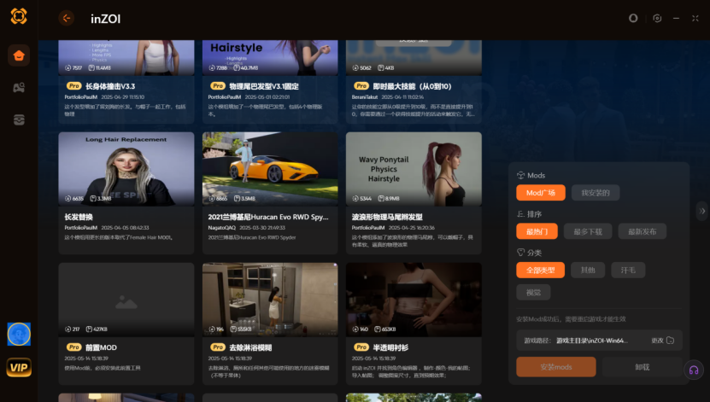Click the Pro badge on 长身体撞击V3.3
Image resolution: width=710 pixels, height=402 pixels.
click(x=73, y=86)
